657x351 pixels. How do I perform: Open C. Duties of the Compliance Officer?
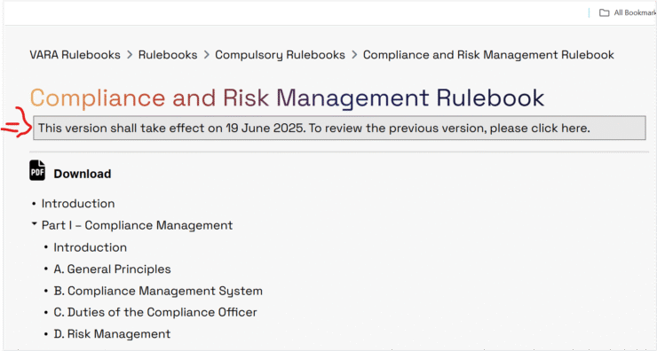coord(155,312)
